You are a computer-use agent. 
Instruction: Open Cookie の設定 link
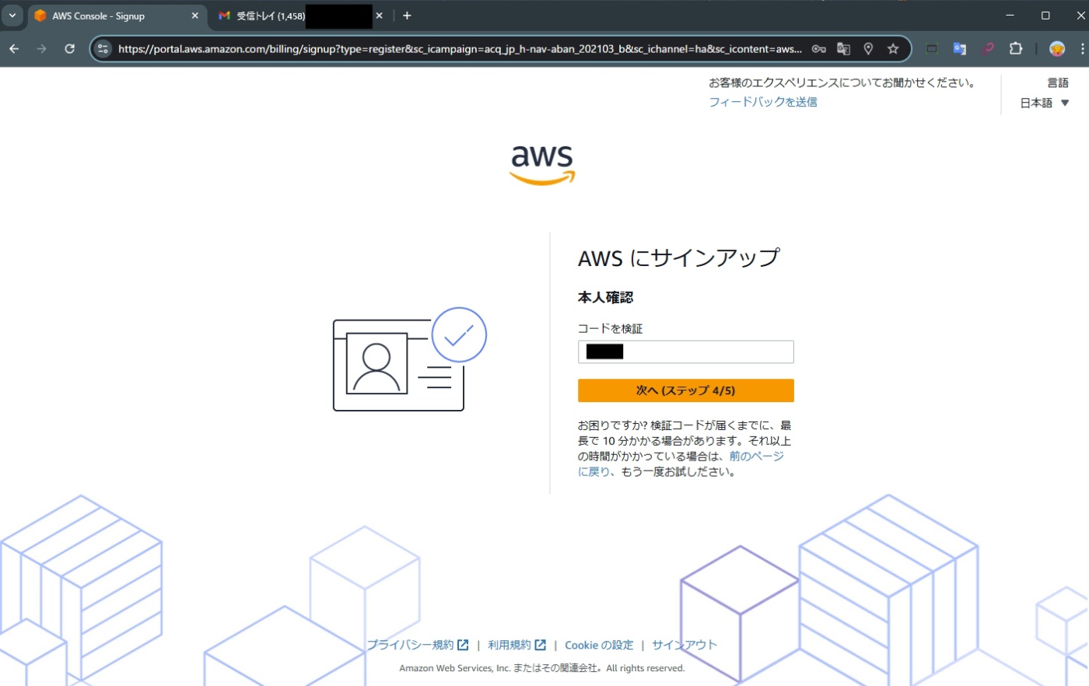pyautogui.click(x=599, y=645)
